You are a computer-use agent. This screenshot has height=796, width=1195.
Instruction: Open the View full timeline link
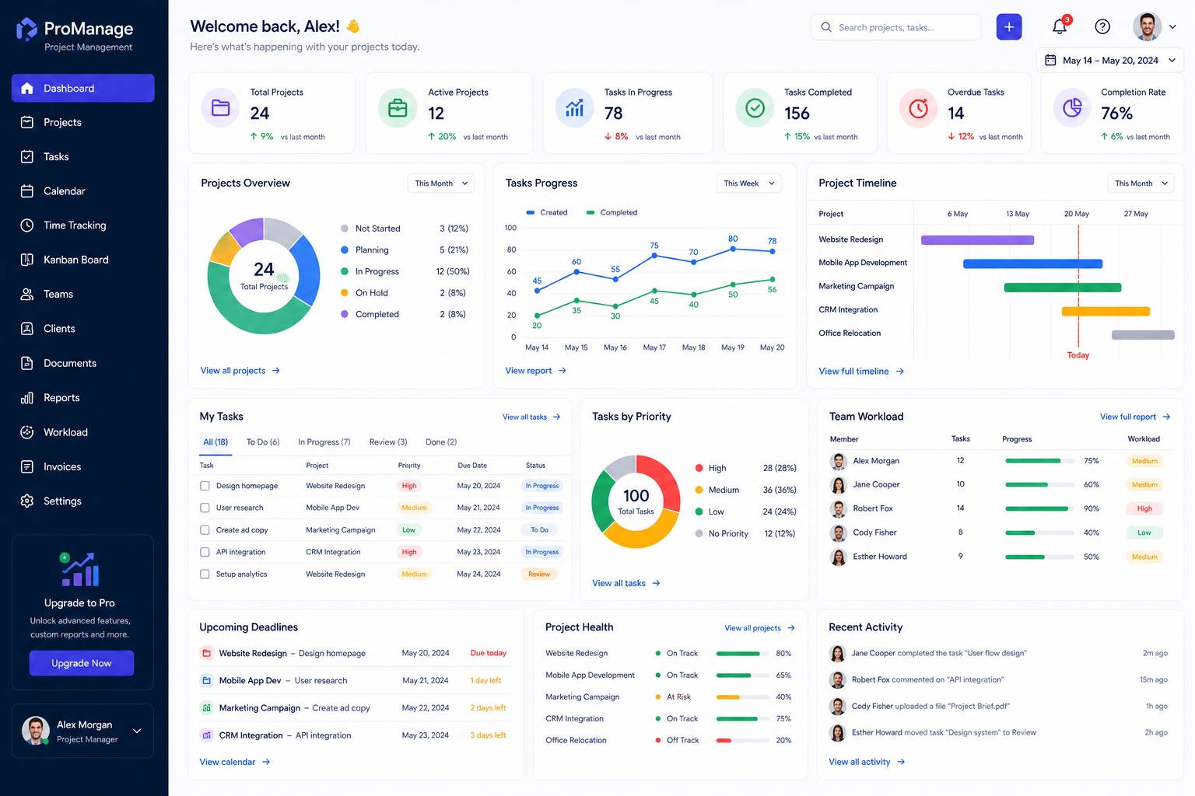pyautogui.click(x=861, y=372)
